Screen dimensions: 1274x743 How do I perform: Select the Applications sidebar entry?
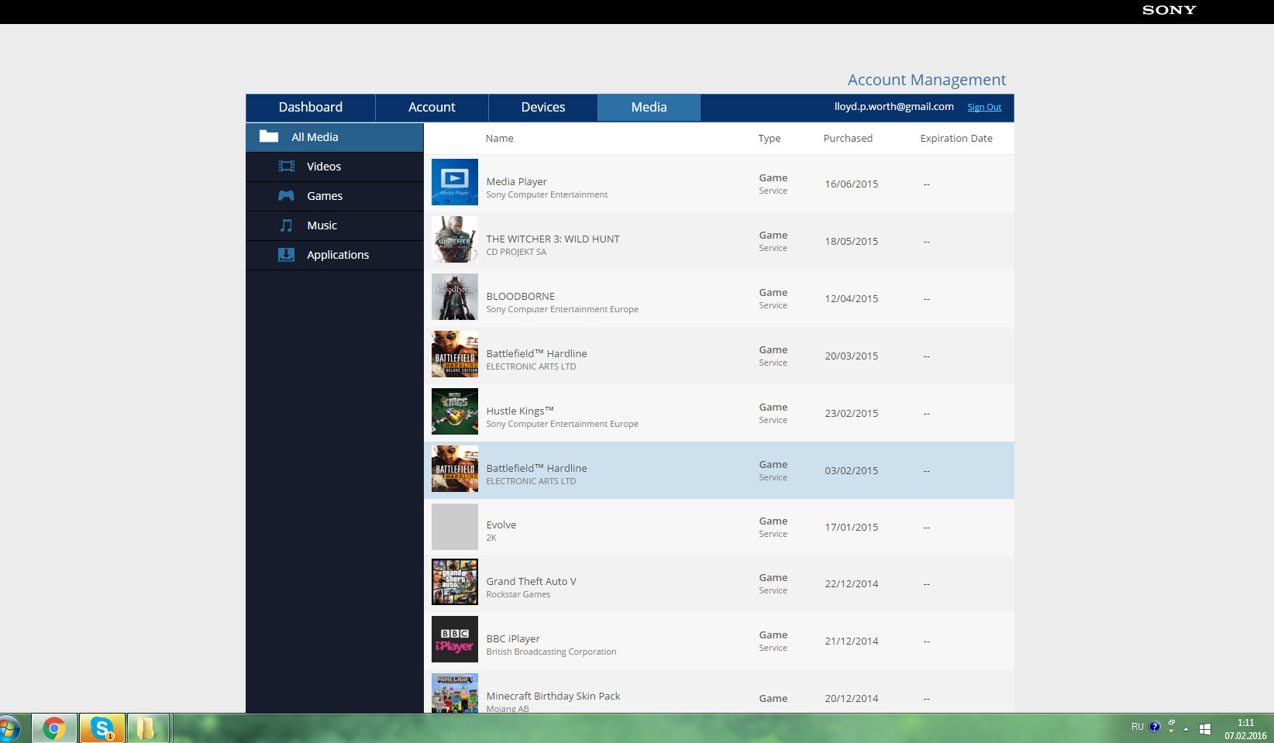[335, 255]
